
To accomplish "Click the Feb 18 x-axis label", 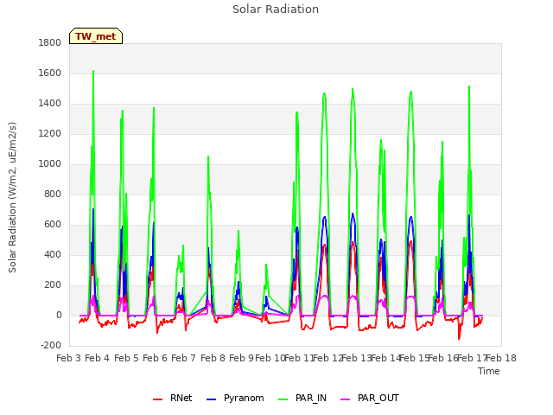I will tap(501, 359).
